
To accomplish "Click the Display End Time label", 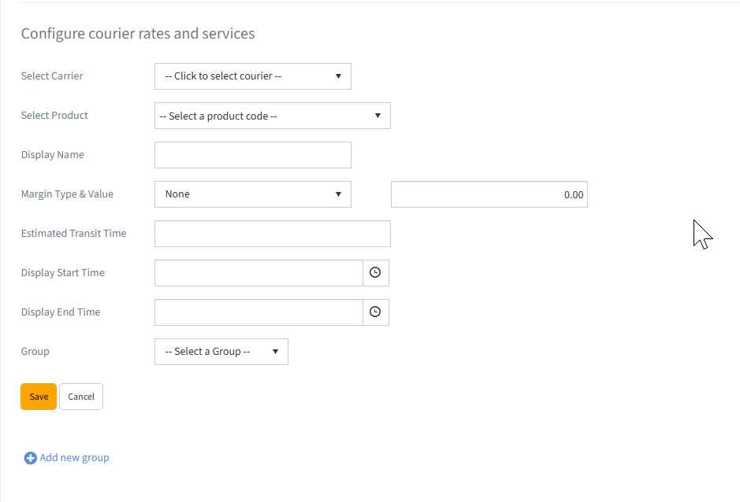I will [x=61, y=312].
